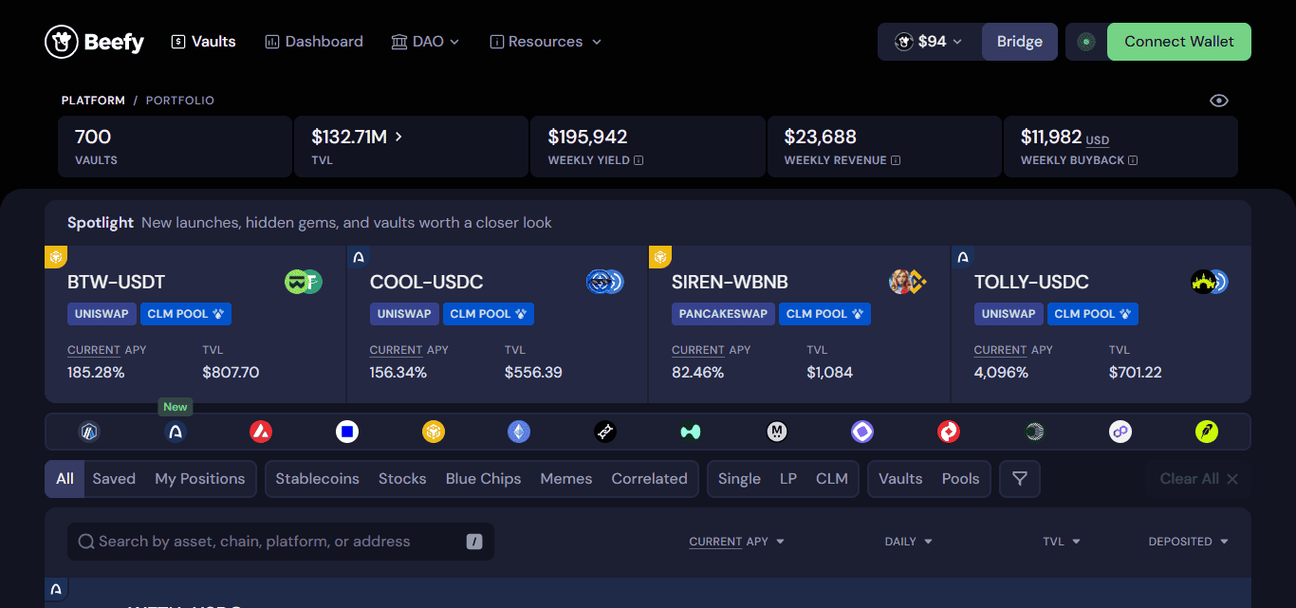Screen dimensions: 1296x608
Task: Open the Dashboard navigation item
Action: coord(314,42)
